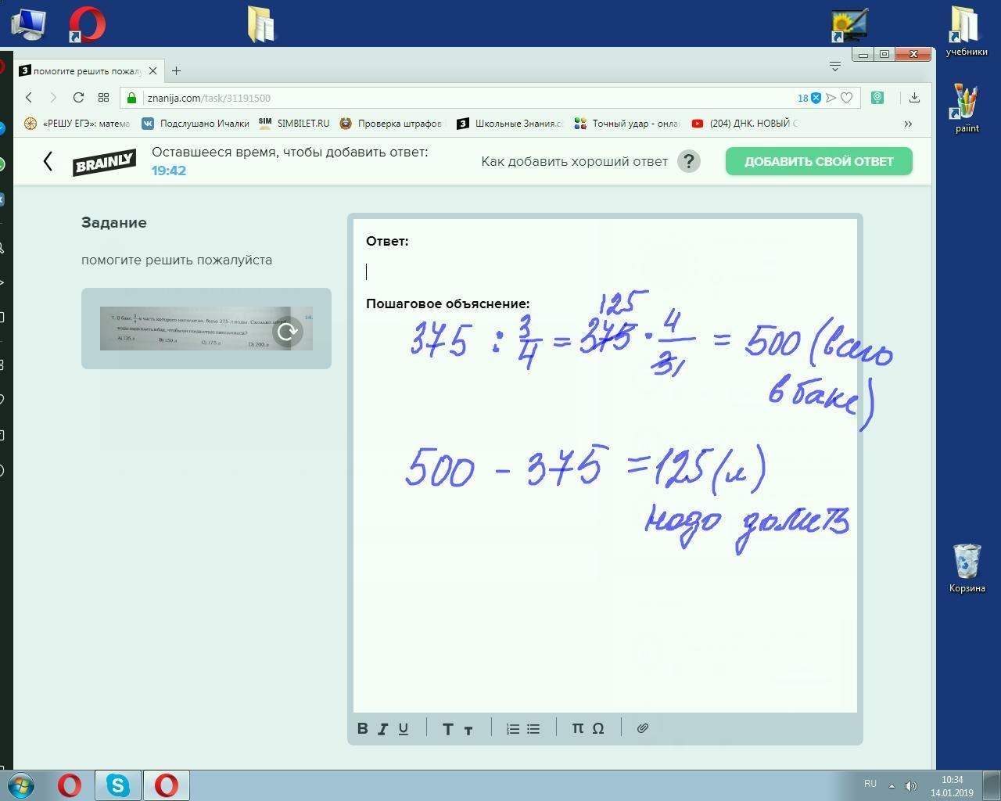The height and width of the screenshot is (801, 1001).
Task: Open the Точный удар bookmark
Action: (x=627, y=124)
